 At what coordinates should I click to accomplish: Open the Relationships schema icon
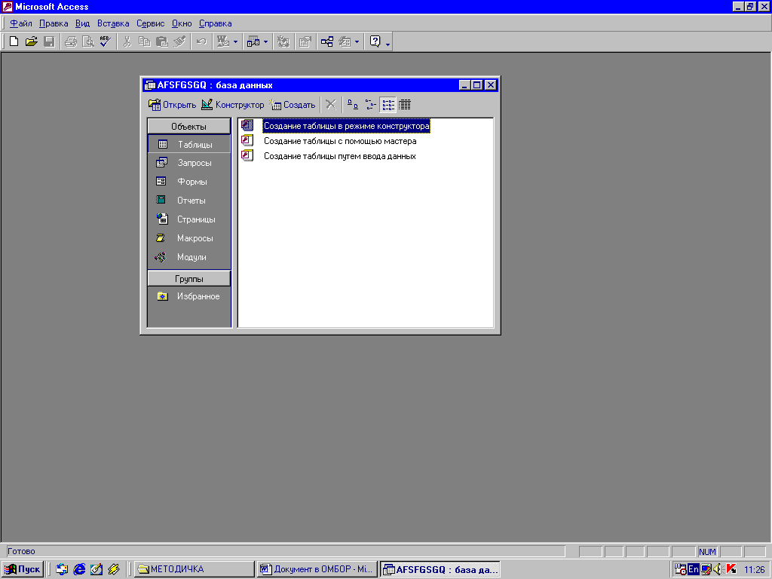point(327,41)
